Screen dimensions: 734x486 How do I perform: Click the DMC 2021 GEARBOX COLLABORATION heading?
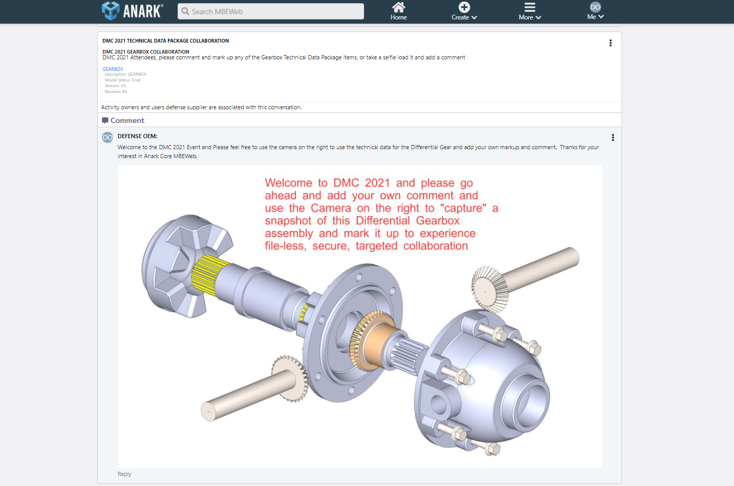(146, 51)
